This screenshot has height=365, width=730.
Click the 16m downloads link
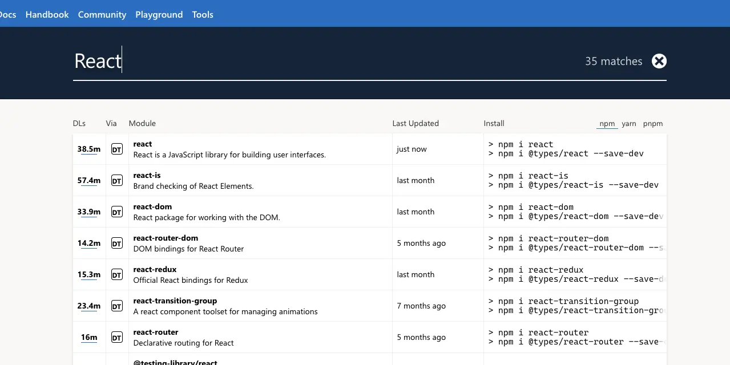pyautogui.click(x=89, y=338)
